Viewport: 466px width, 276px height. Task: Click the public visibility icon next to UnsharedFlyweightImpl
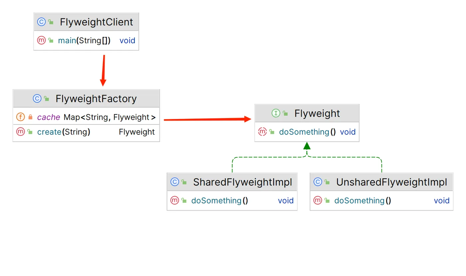(327, 182)
